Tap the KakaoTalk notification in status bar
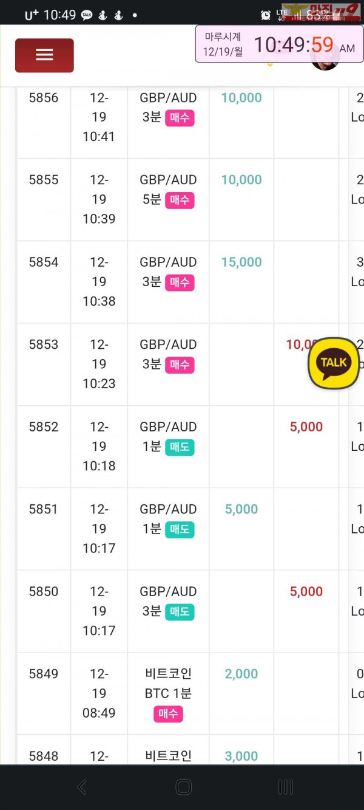Viewport: 364px width, 810px height. click(87, 15)
